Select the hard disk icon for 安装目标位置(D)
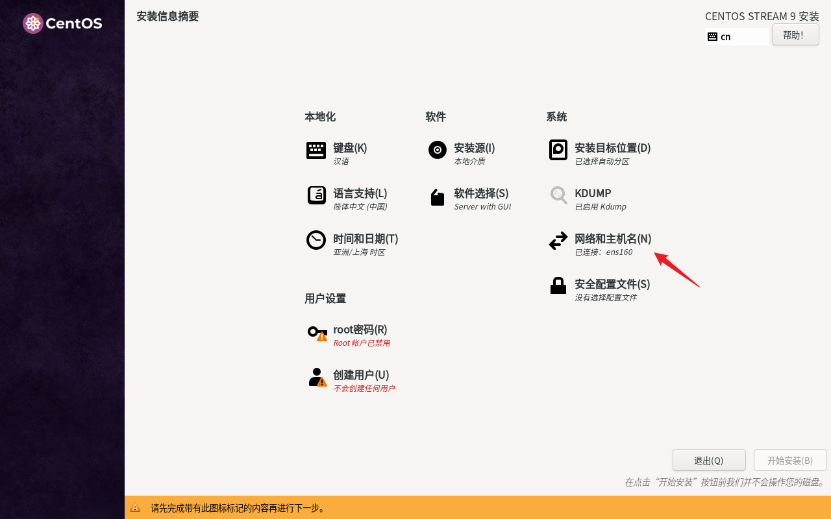This screenshot has width=831, height=519. pos(558,150)
